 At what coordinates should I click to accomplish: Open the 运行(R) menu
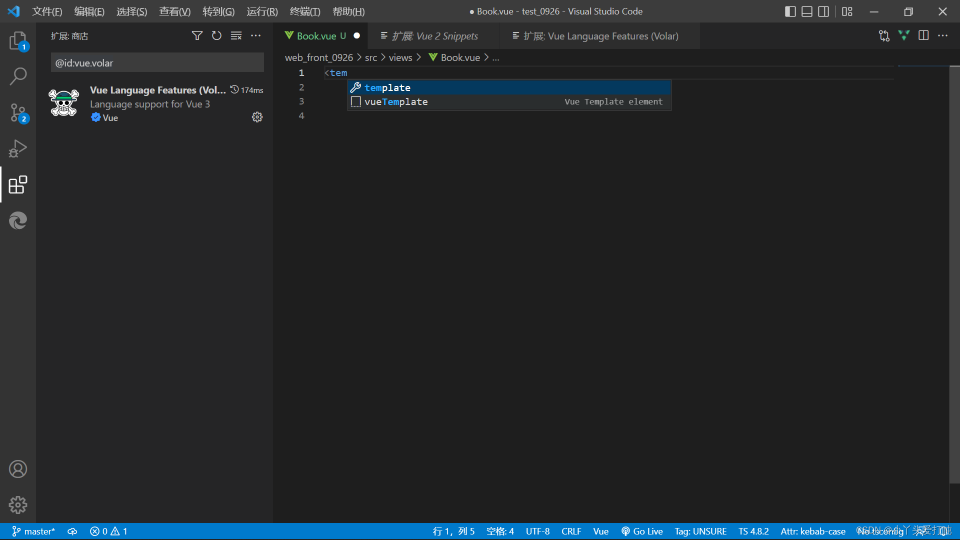pos(262,11)
